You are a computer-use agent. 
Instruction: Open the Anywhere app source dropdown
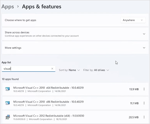pyautogui.click(x=133, y=20)
